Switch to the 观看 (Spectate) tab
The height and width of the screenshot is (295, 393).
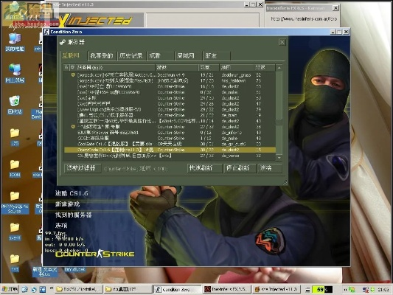[161, 55]
